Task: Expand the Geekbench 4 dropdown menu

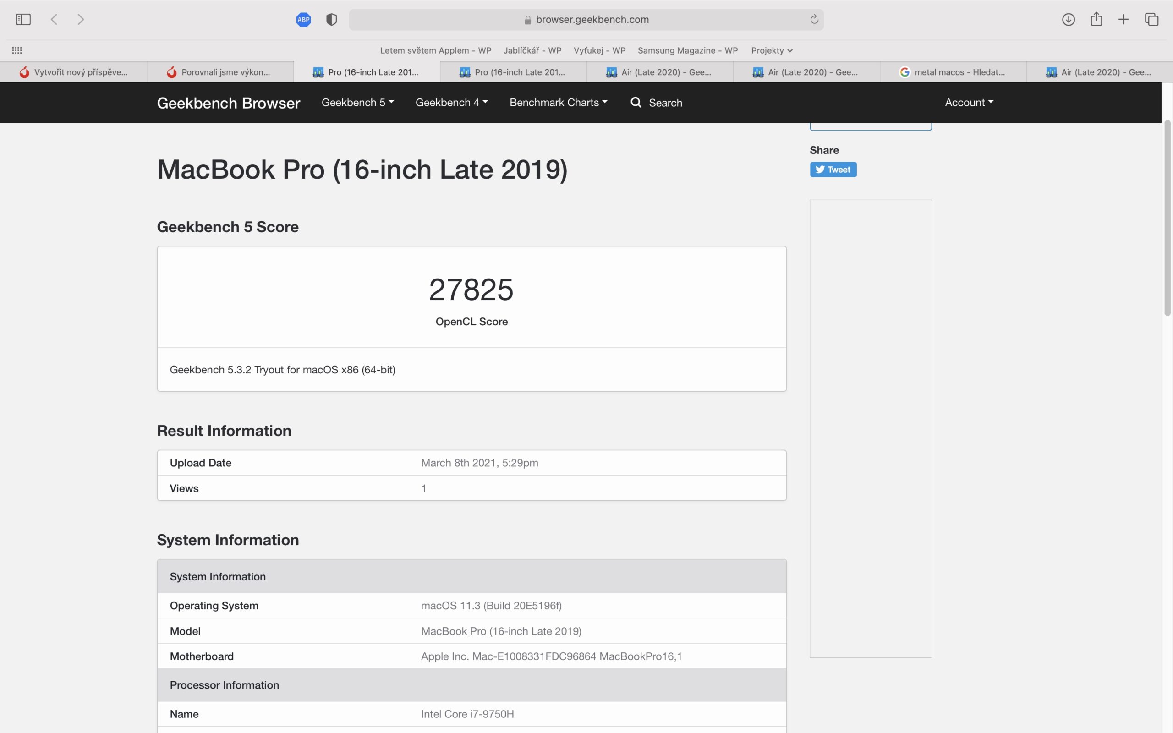Action: click(x=452, y=102)
